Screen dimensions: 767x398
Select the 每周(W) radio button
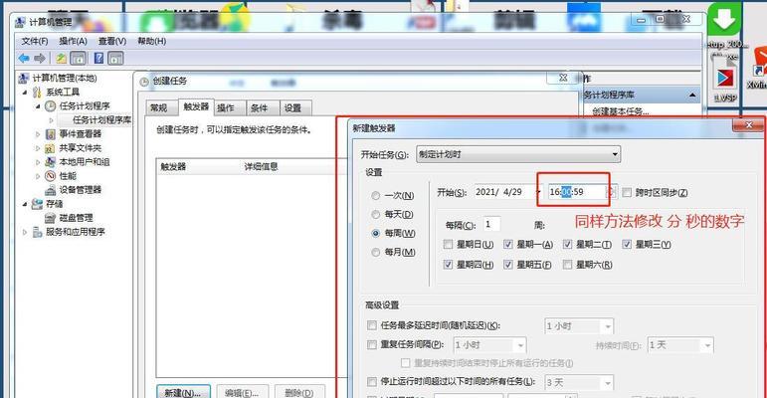(376, 234)
